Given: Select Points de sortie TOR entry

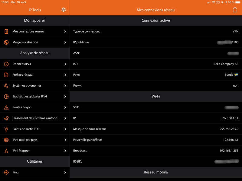Looking at the screenshot, I should pos(26,129).
